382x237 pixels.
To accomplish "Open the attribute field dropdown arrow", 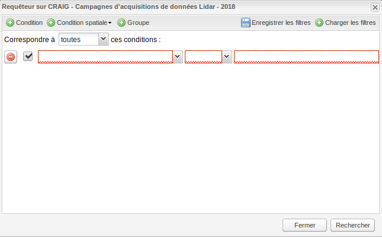I will pos(178,57).
